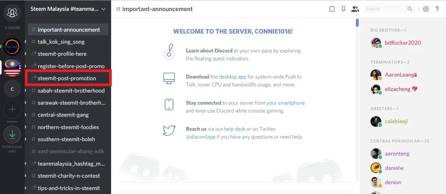The image size is (446, 194).
Task: Open the steemit-charity-n-contest channel
Action: (x=68, y=176)
